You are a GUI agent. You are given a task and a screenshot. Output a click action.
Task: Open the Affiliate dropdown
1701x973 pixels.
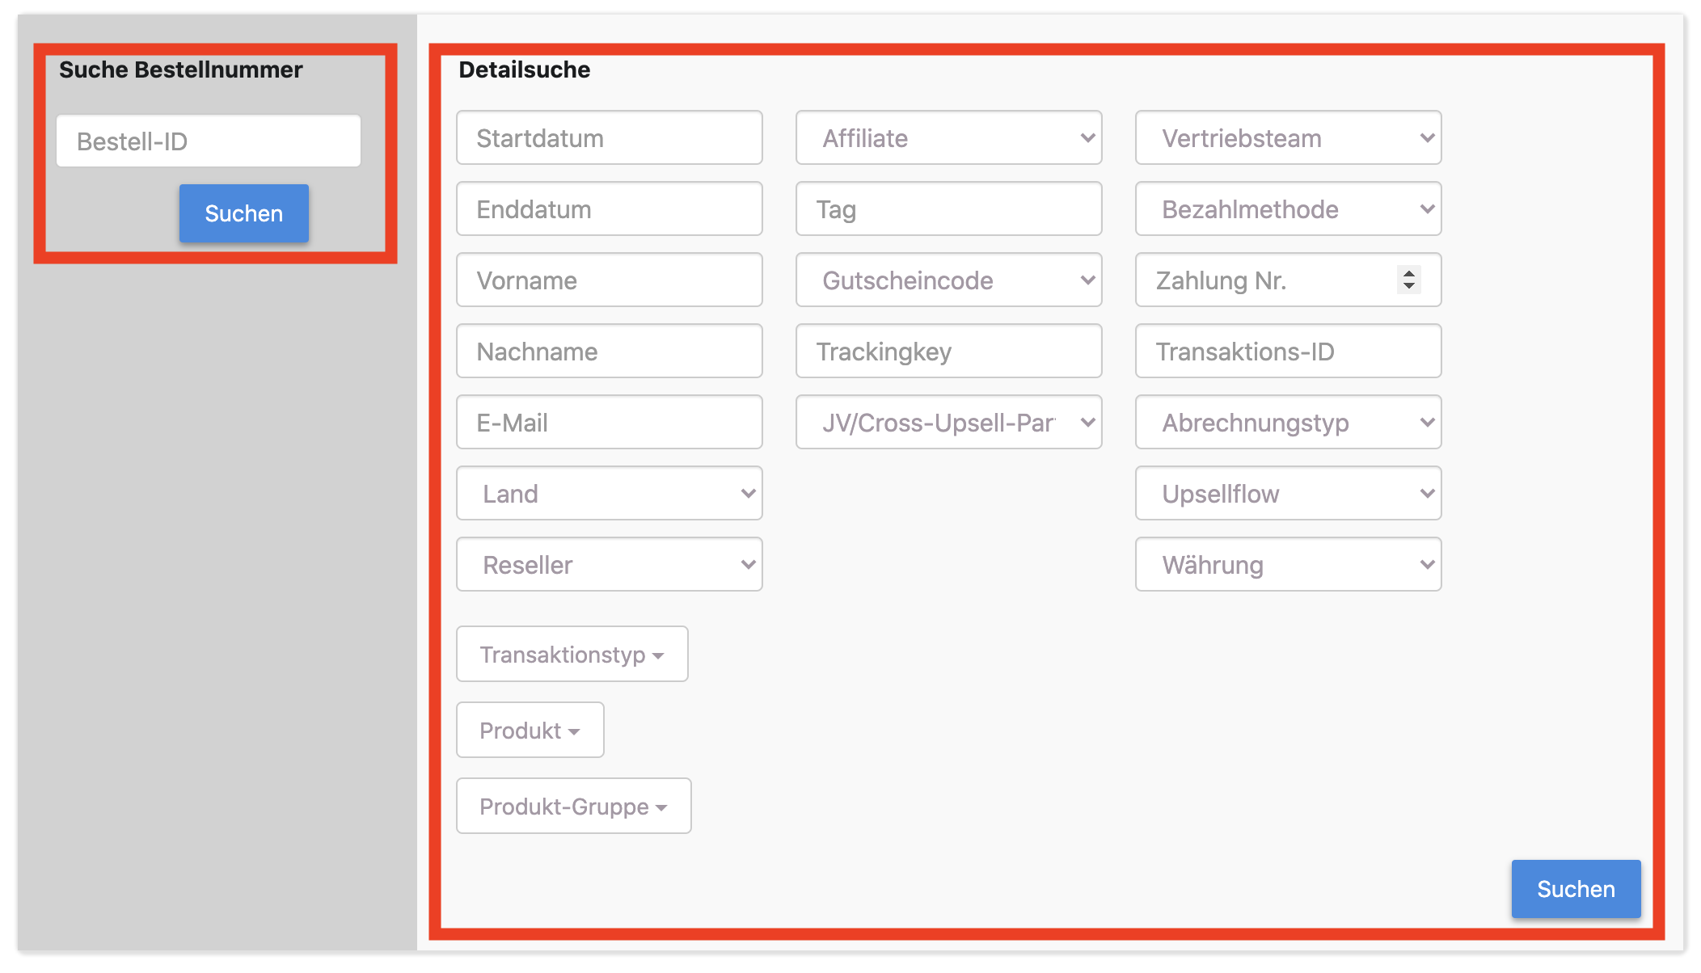(948, 138)
